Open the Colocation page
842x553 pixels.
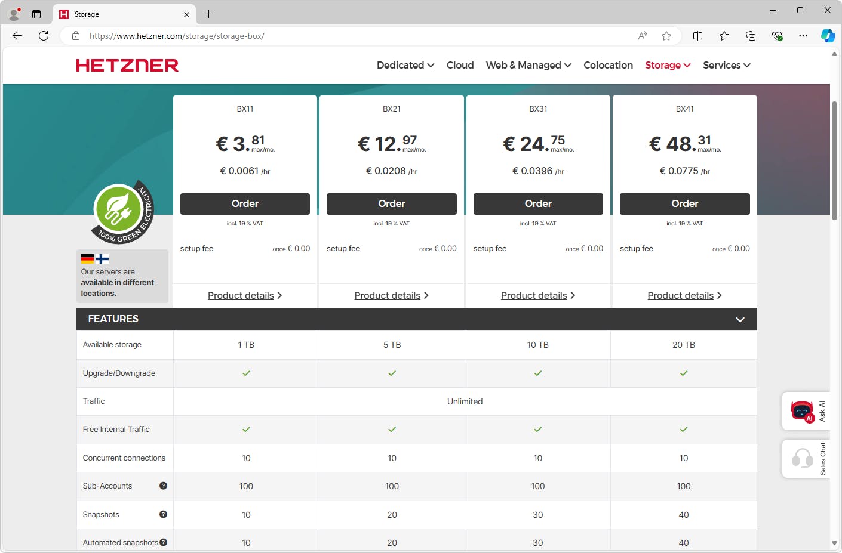click(x=608, y=65)
